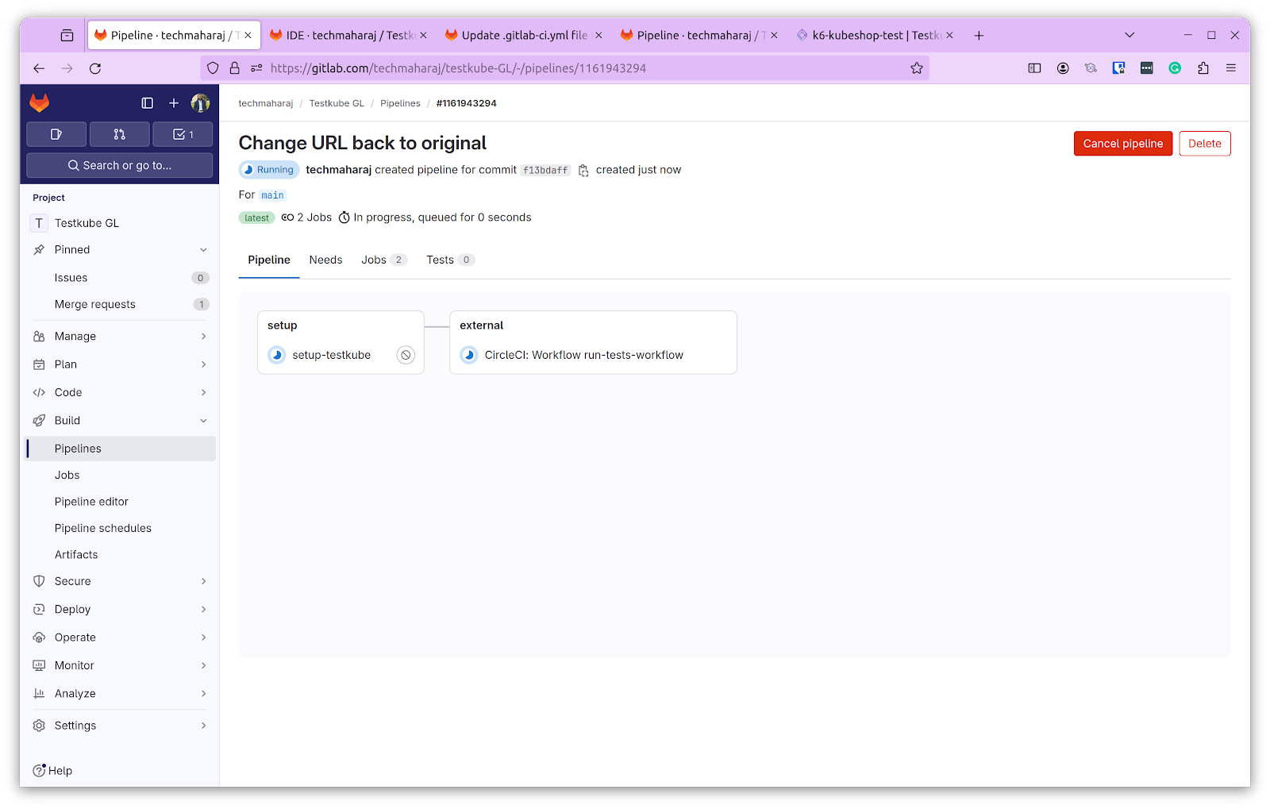Open the Help menu
Image resolution: width=1270 pixels, height=809 pixels.
click(x=52, y=771)
